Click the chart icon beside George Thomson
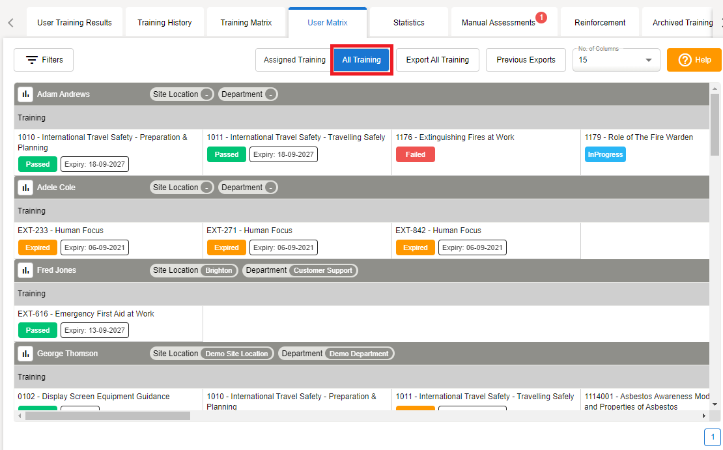This screenshot has height=450, width=723. click(25, 354)
